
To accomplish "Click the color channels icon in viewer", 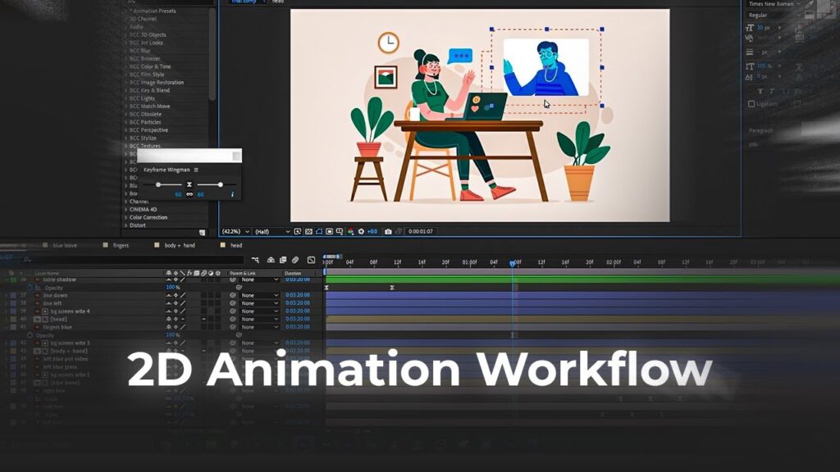I will pos(350,232).
